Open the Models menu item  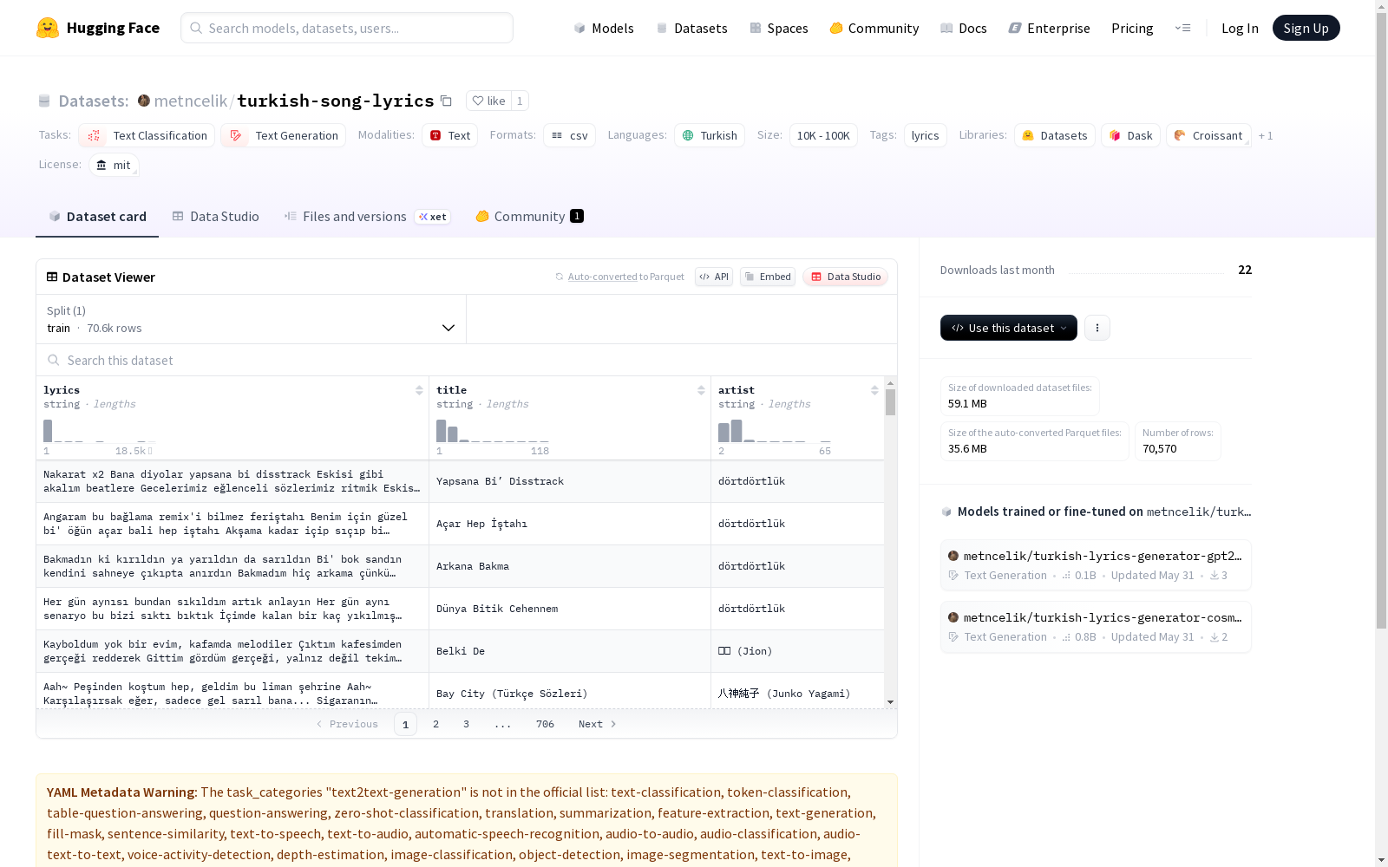604,28
